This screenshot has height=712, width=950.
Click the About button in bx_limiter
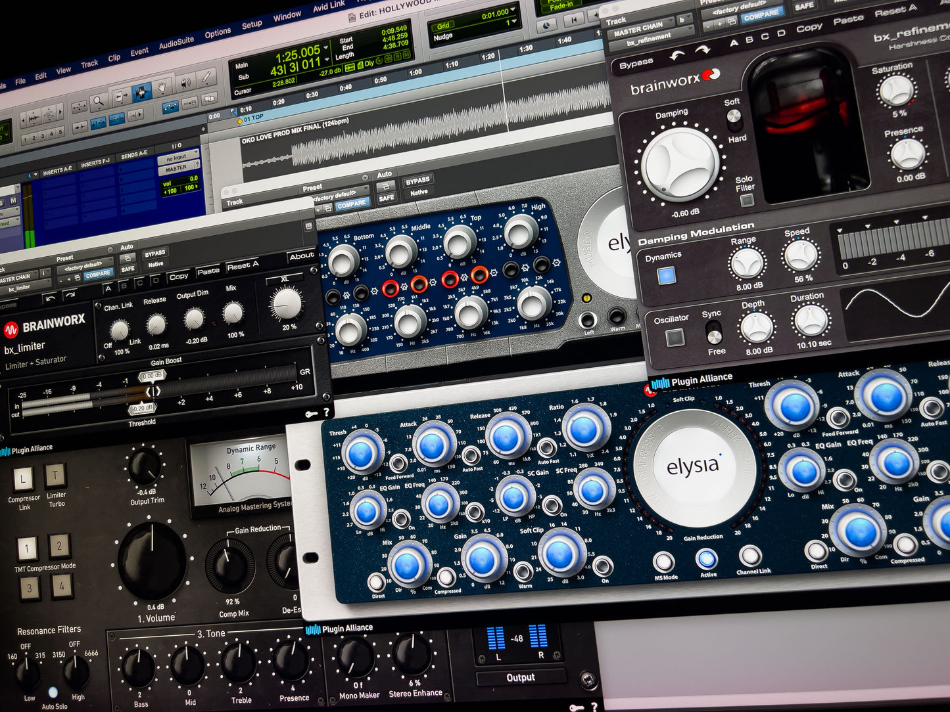pyautogui.click(x=301, y=256)
